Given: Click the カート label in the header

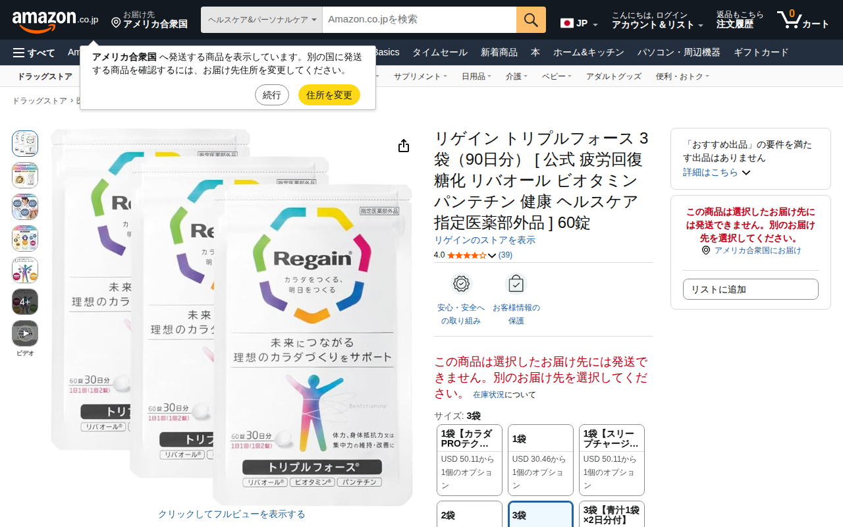Looking at the screenshot, I should point(816,24).
